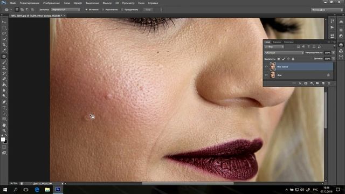Select the Blur tool
Screen dimensions: 345x194
pos(4,91)
